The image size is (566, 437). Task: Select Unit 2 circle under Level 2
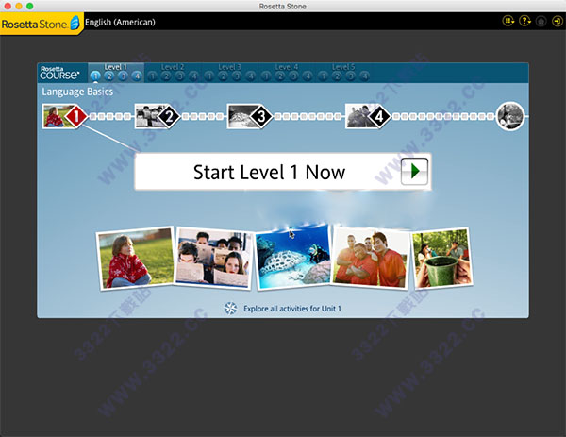[166, 76]
